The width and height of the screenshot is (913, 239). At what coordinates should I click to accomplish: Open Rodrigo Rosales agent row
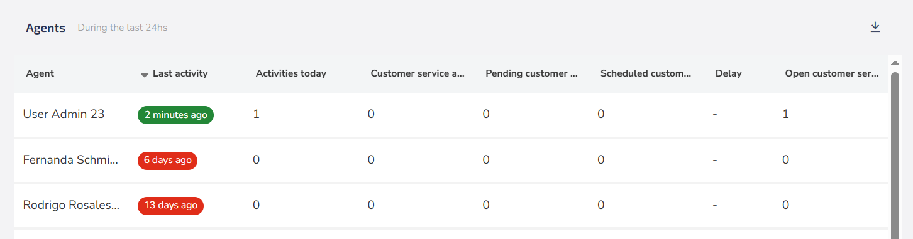451,206
